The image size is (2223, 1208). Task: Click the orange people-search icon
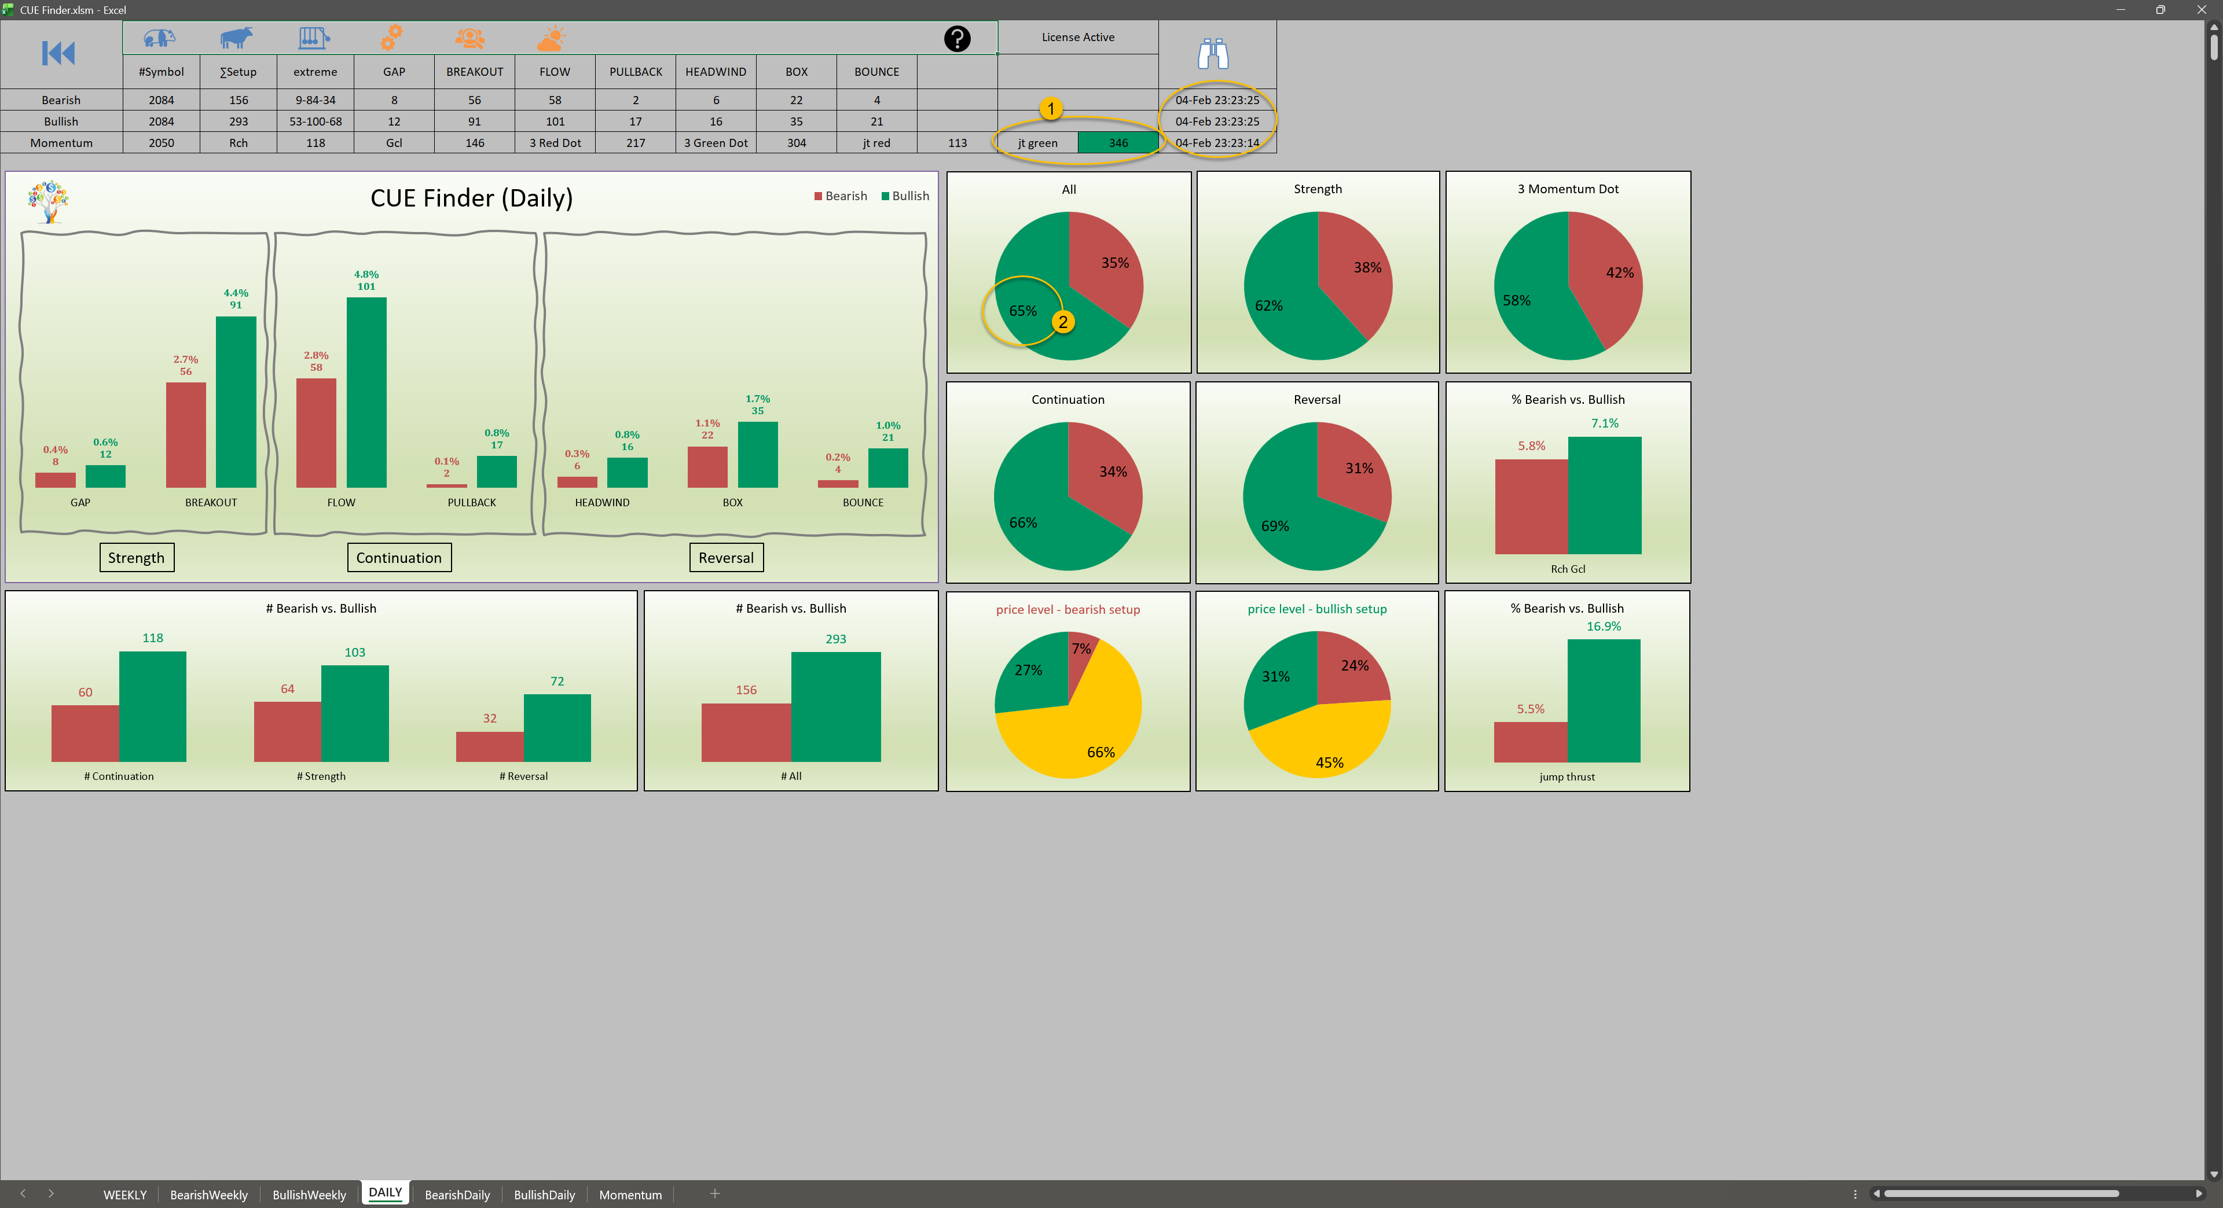click(470, 38)
